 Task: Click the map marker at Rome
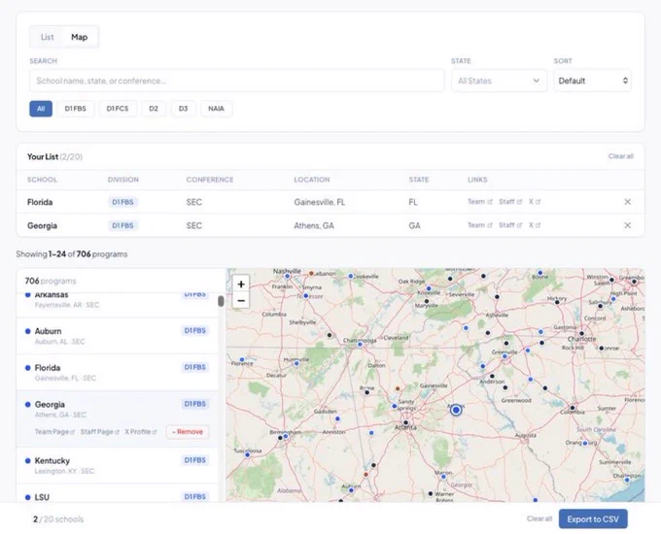pyautogui.click(x=367, y=392)
